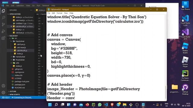Launch Brave browser from the taskbar
193x108 pixels.
(x=112, y=105)
